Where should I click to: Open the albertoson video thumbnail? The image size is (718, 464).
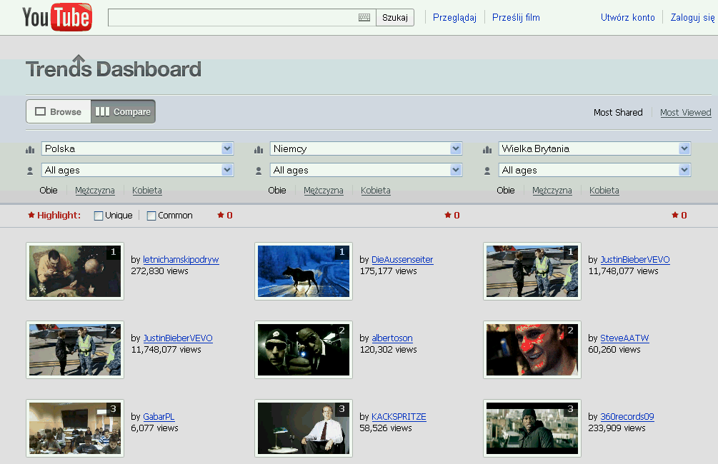tap(304, 350)
